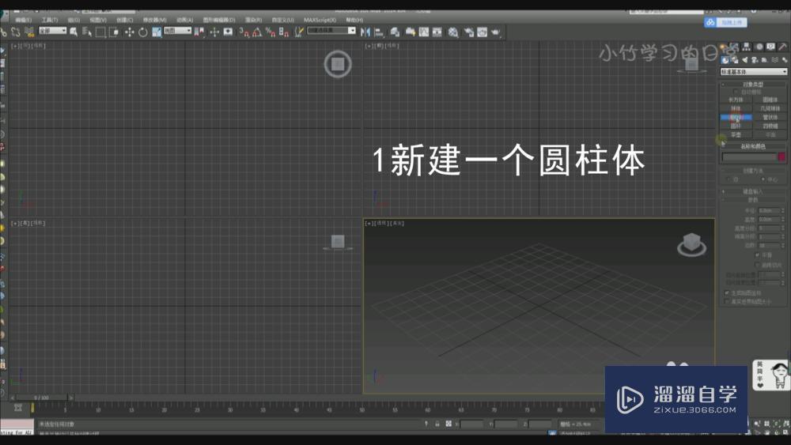791x445 pixels.
Task: Click the object color swatch
Action: [x=782, y=157]
